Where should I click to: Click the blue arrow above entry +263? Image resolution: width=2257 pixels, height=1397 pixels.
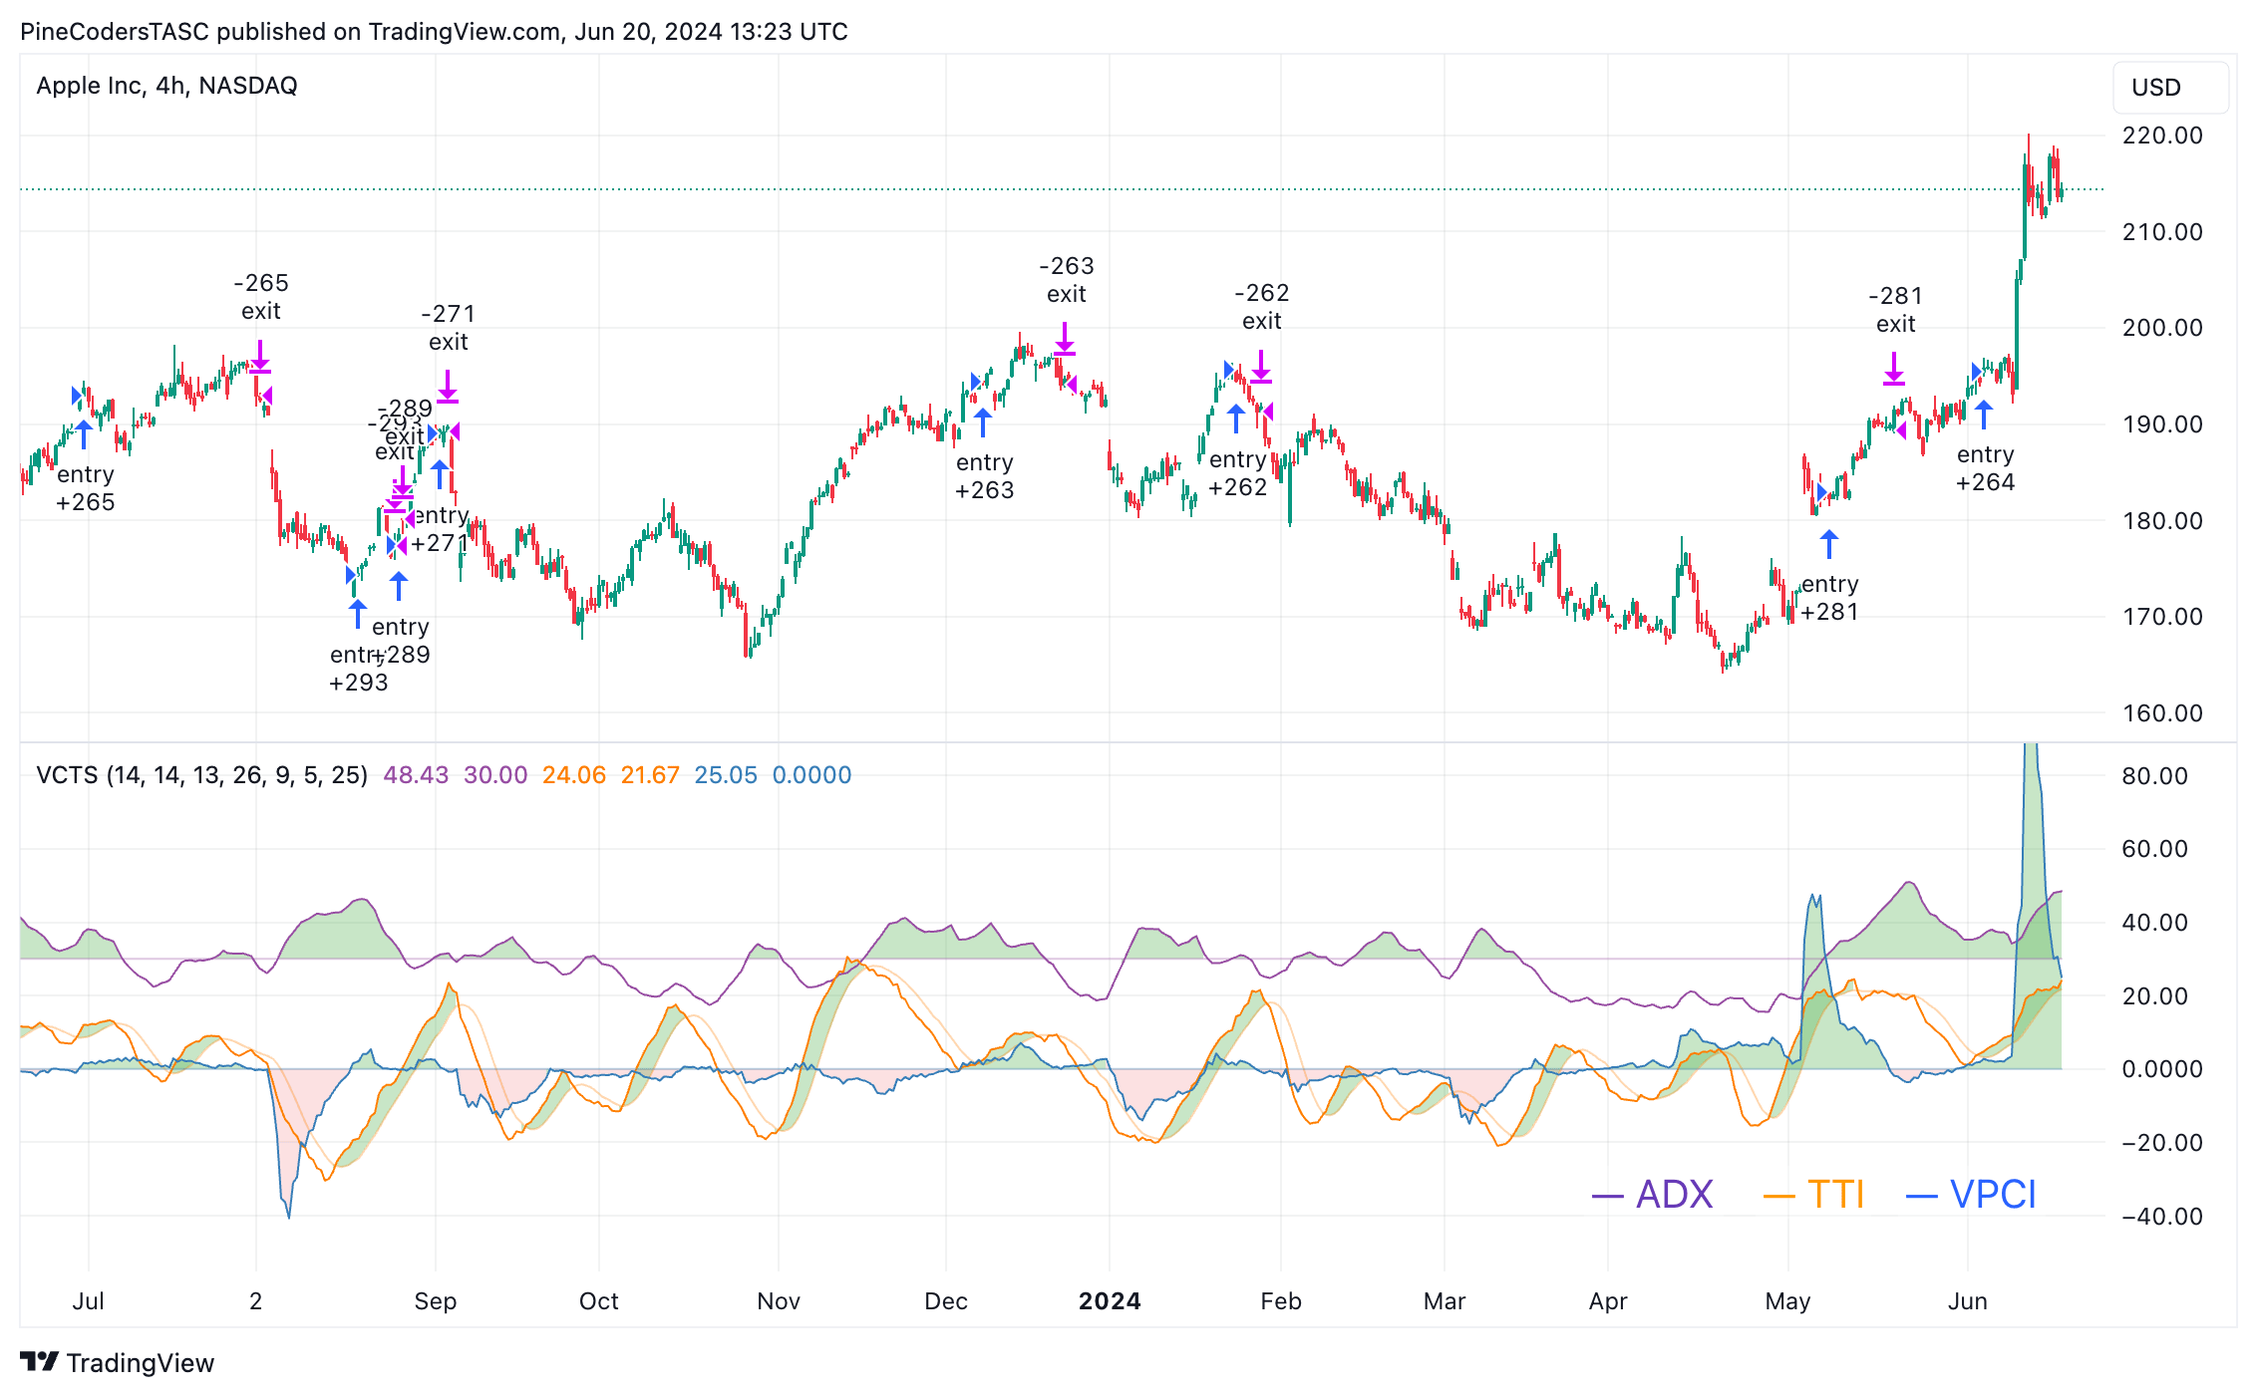point(983,422)
